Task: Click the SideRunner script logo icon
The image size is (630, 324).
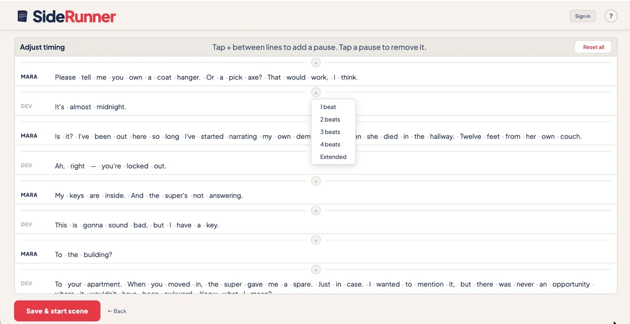Action: (22, 17)
